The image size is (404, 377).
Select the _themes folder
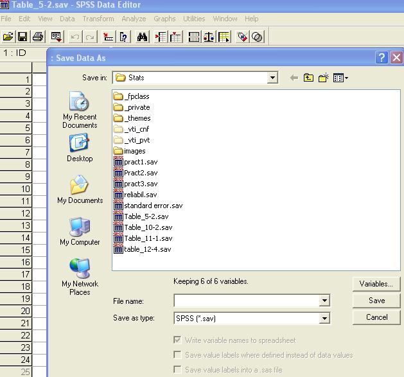pos(132,118)
